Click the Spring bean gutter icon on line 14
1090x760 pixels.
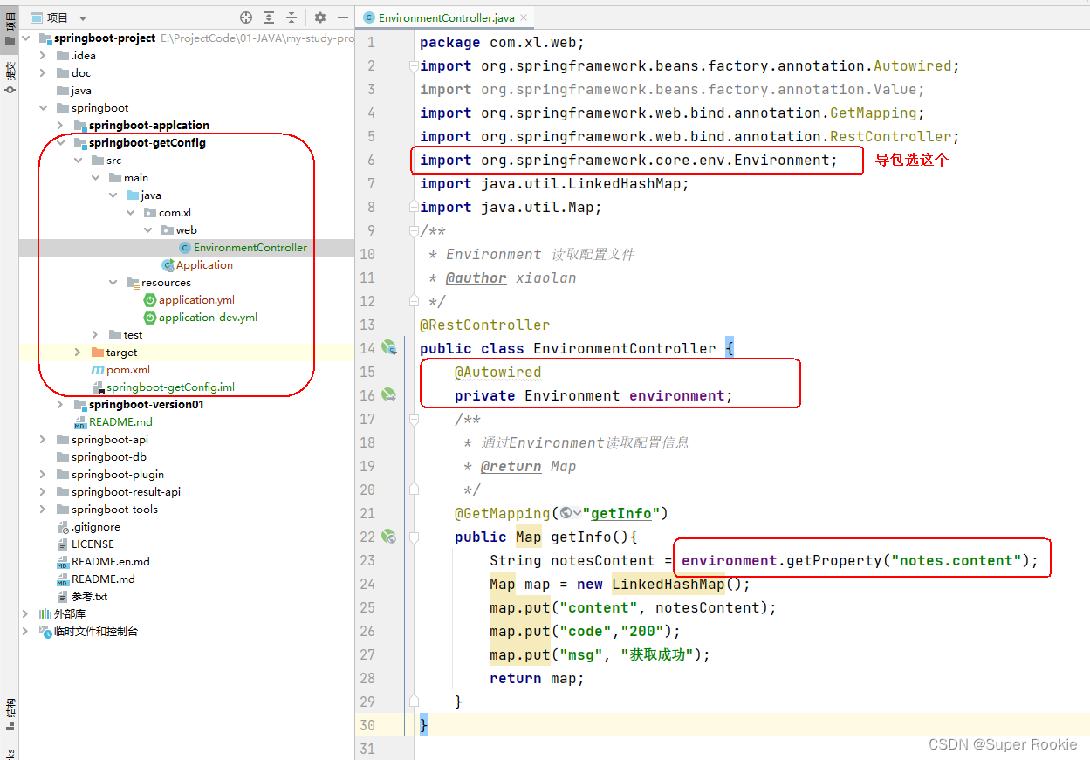[x=390, y=347]
